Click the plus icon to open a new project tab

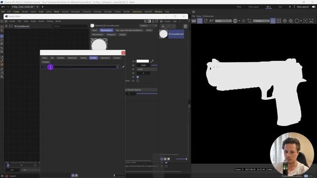[43, 6]
